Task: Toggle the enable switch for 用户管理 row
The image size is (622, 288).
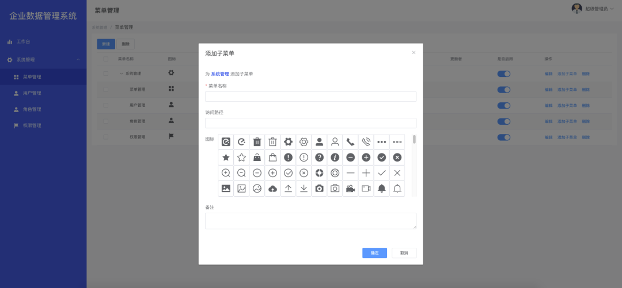Action: pos(504,106)
